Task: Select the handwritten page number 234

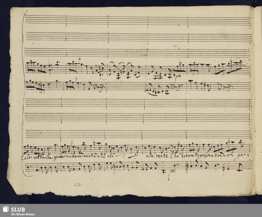Action: tap(77, 185)
